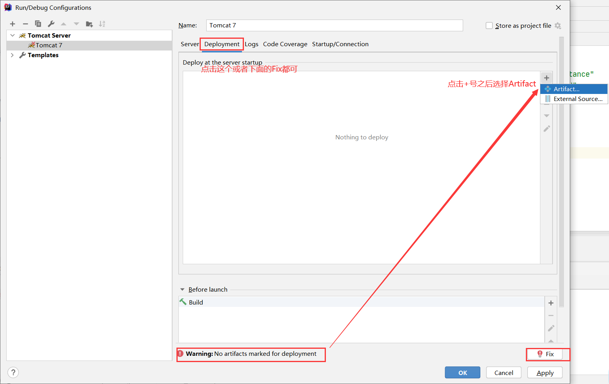Open the Startup/Connection tab

[x=340, y=44]
